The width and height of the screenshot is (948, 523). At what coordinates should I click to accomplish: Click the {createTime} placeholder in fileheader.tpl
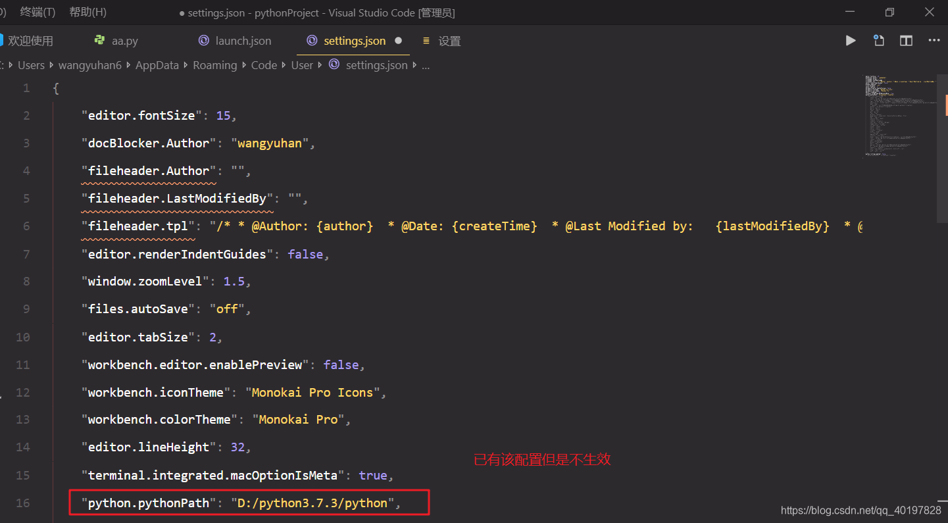495,226
